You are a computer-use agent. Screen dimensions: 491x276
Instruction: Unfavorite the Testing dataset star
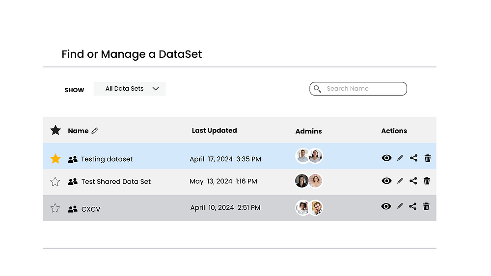[x=55, y=159]
